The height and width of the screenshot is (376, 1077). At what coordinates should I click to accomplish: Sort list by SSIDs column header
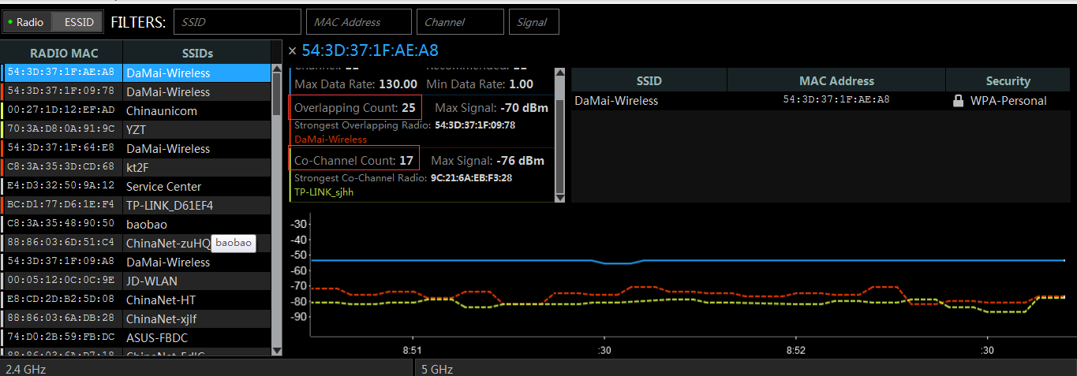point(197,53)
